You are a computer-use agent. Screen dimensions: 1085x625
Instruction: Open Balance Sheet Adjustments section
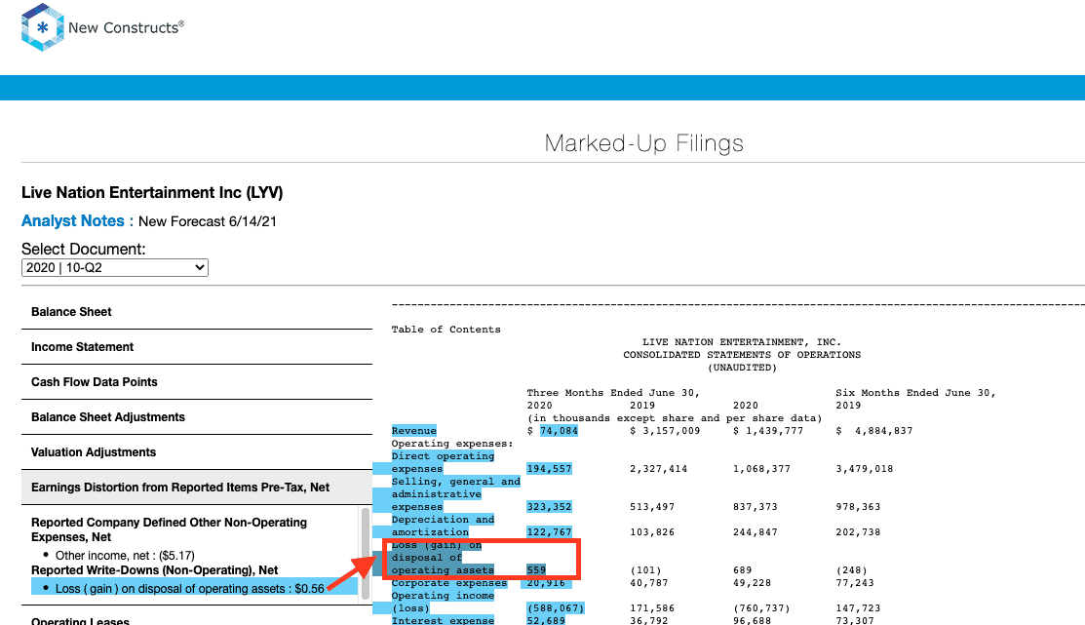click(197, 417)
